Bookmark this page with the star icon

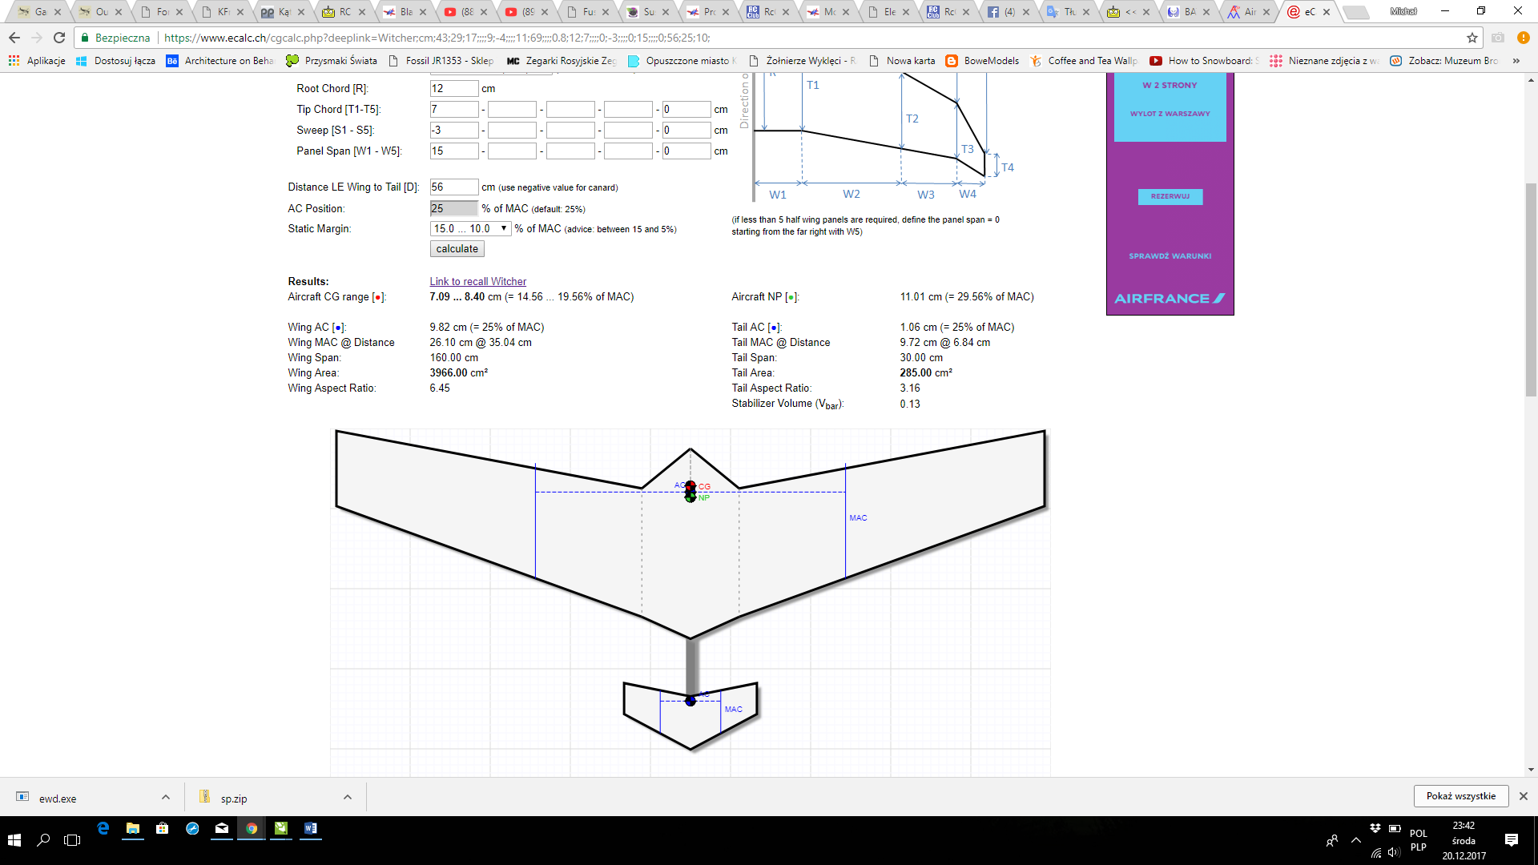1472,38
